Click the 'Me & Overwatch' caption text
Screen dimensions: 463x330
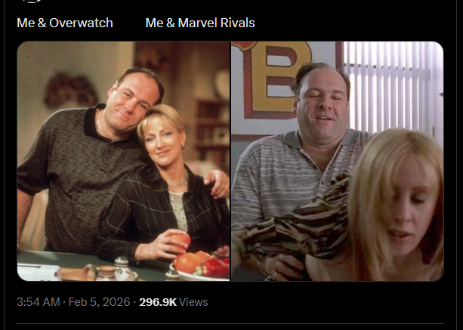tap(65, 23)
